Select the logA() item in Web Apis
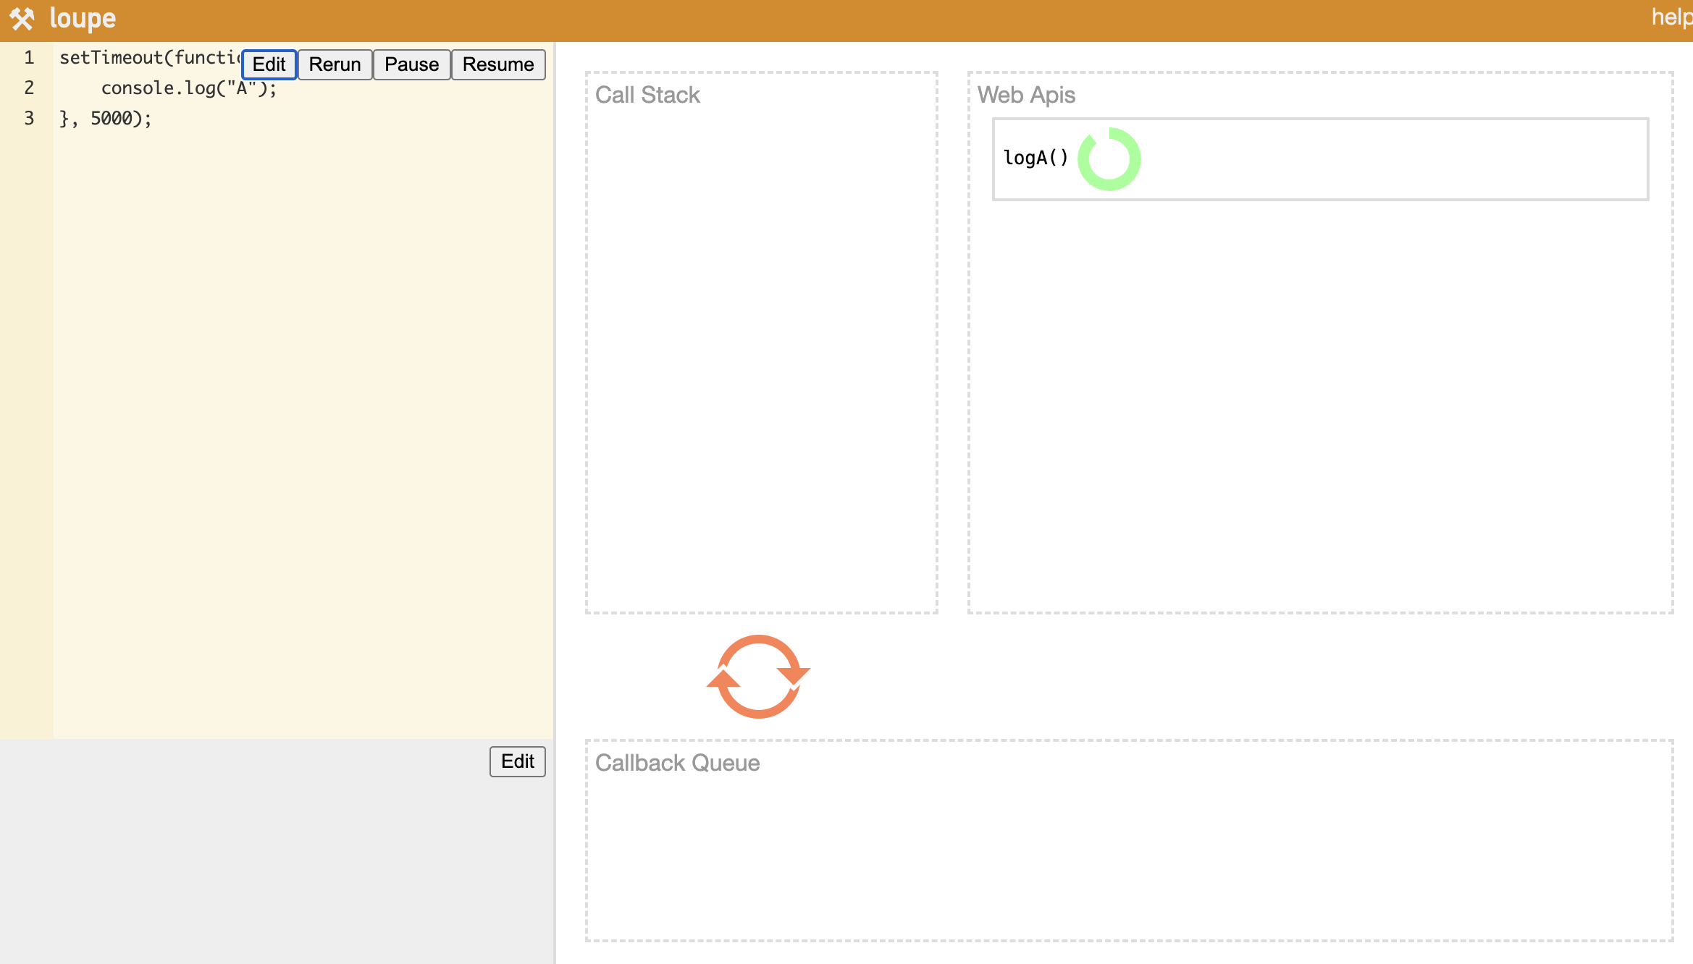Screen dimensions: 1693x964 click(1035, 158)
